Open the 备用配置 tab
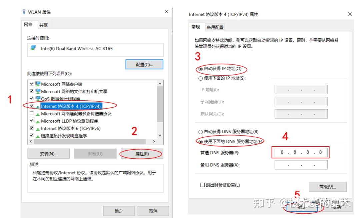 (215, 28)
